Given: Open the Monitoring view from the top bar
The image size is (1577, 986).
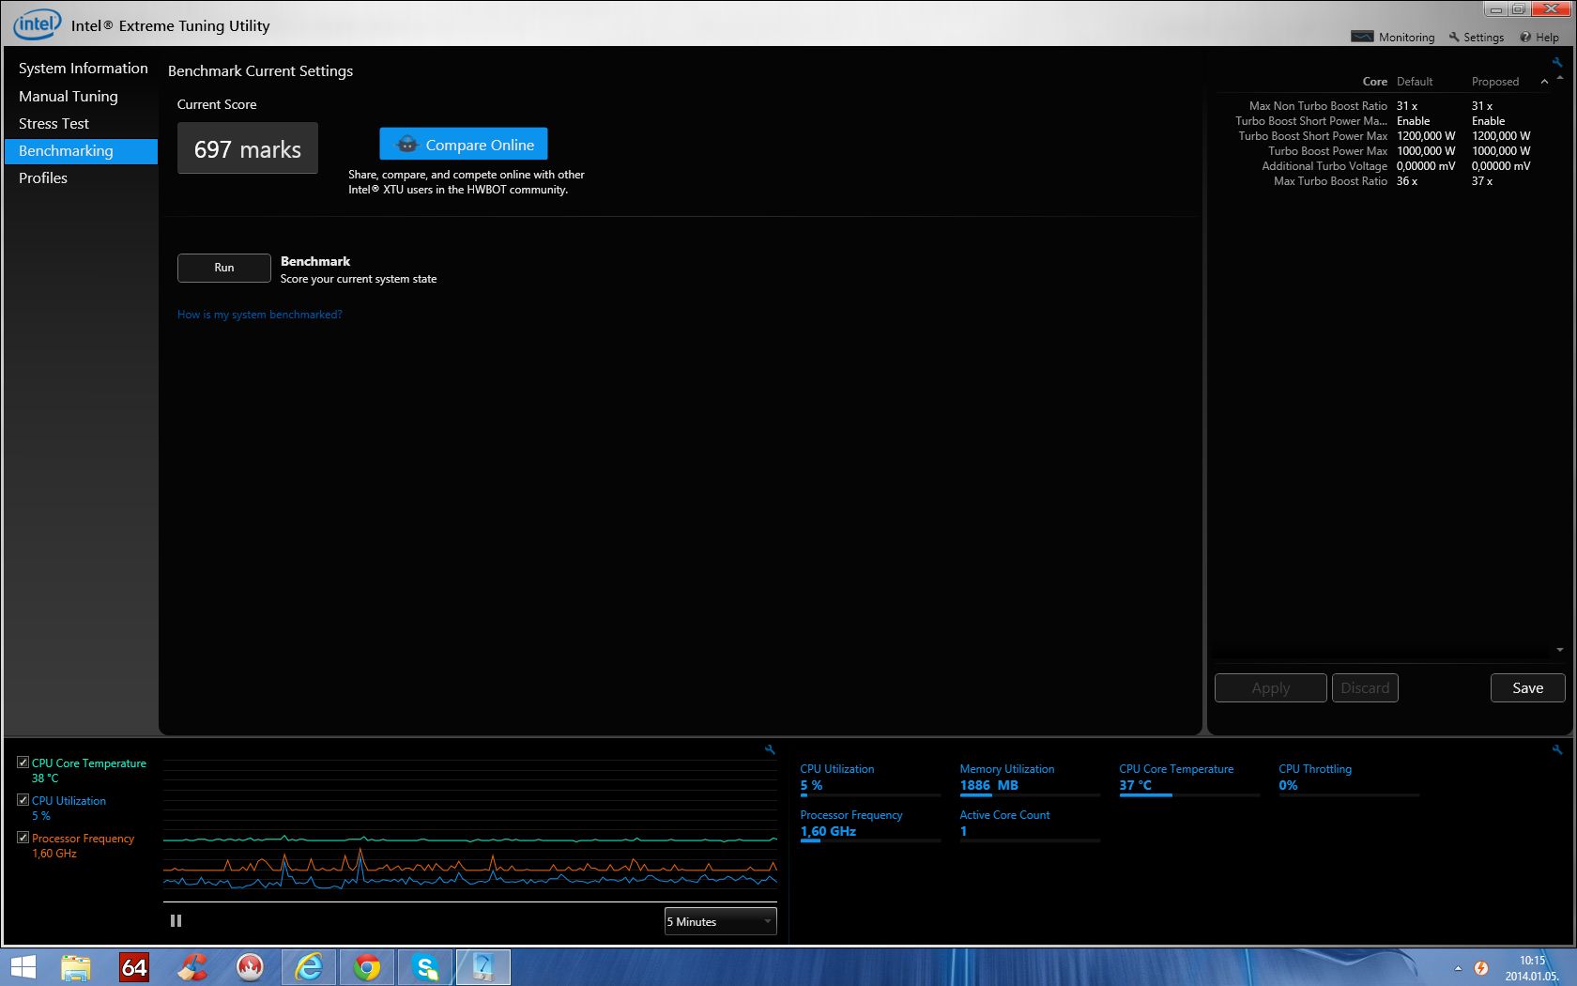Looking at the screenshot, I should 1393,37.
